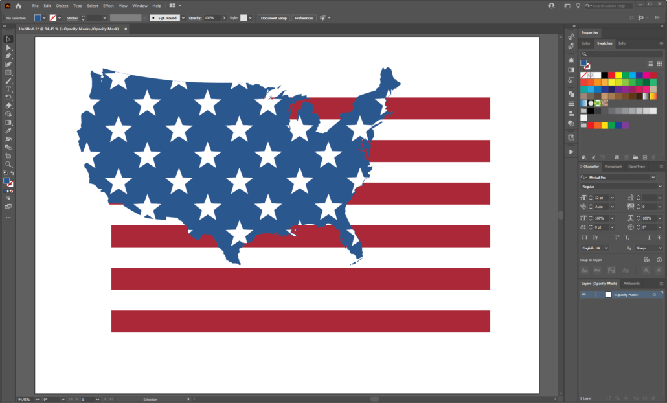Open Align panel icon in dock
Image resolution: width=667 pixels, height=403 pixels.
click(571, 113)
